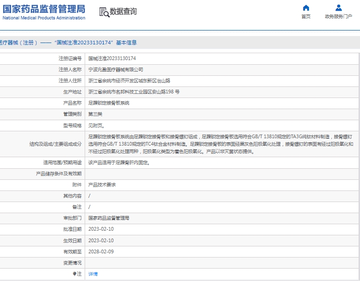Select registrant name 宁波兆盈医疗器械有限公司
The image size is (360, 282).
116,69
